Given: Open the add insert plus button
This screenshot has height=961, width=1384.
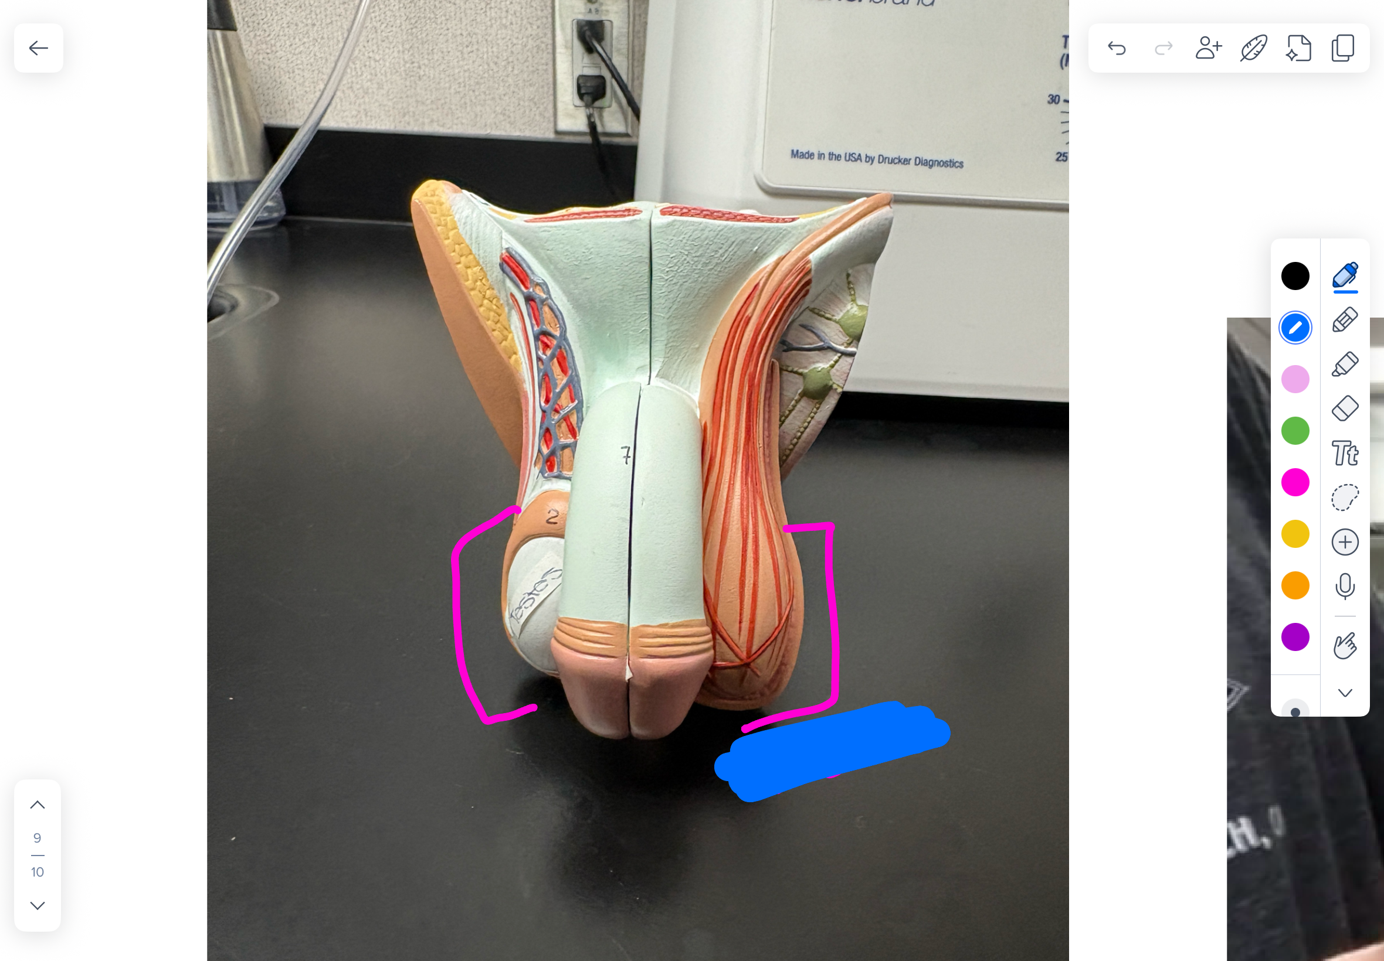Looking at the screenshot, I should coord(1345,542).
